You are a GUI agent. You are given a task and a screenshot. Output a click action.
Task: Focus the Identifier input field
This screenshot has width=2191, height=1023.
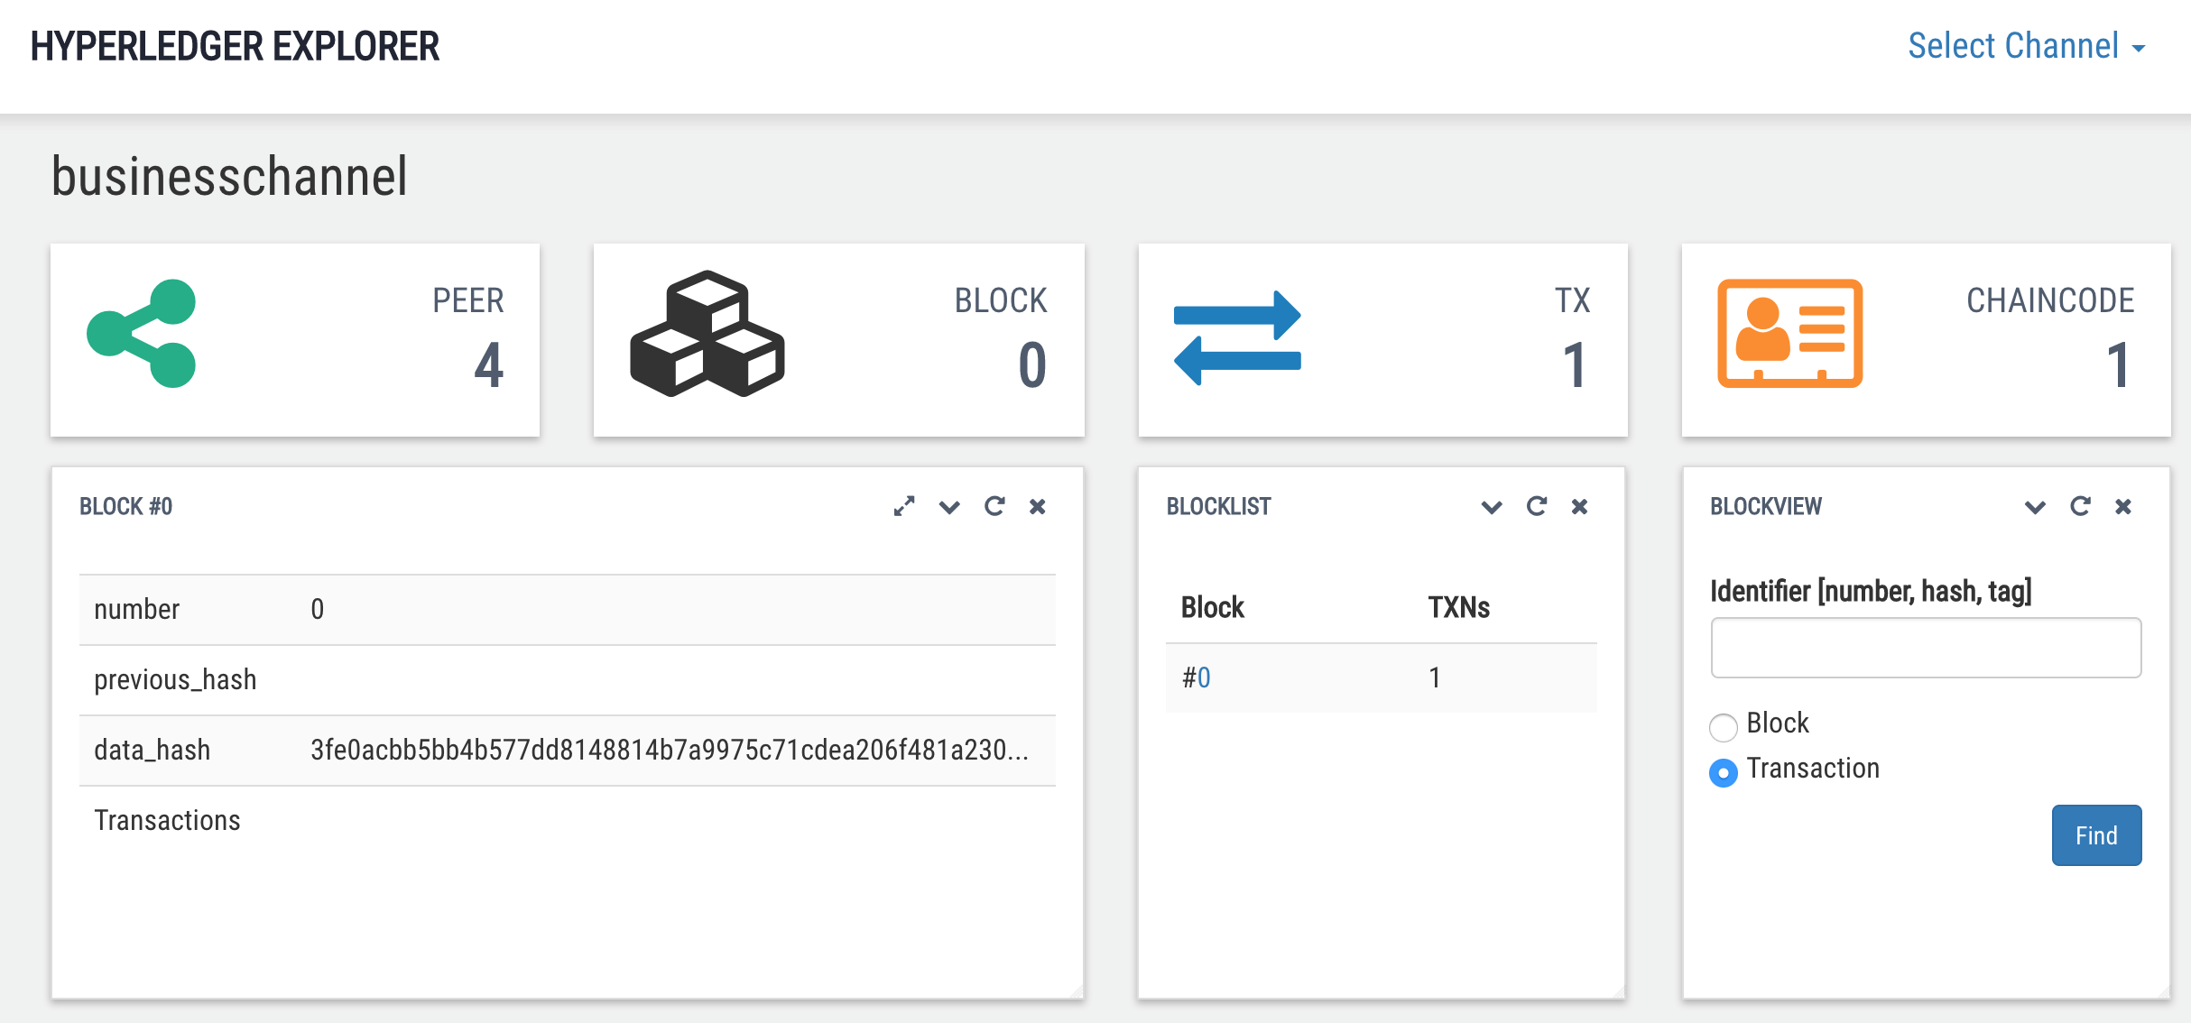click(x=1926, y=648)
